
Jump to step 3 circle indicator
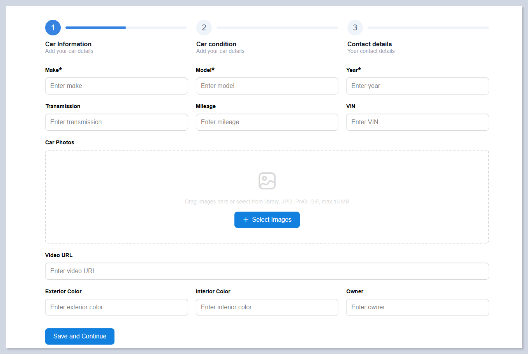pos(355,28)
